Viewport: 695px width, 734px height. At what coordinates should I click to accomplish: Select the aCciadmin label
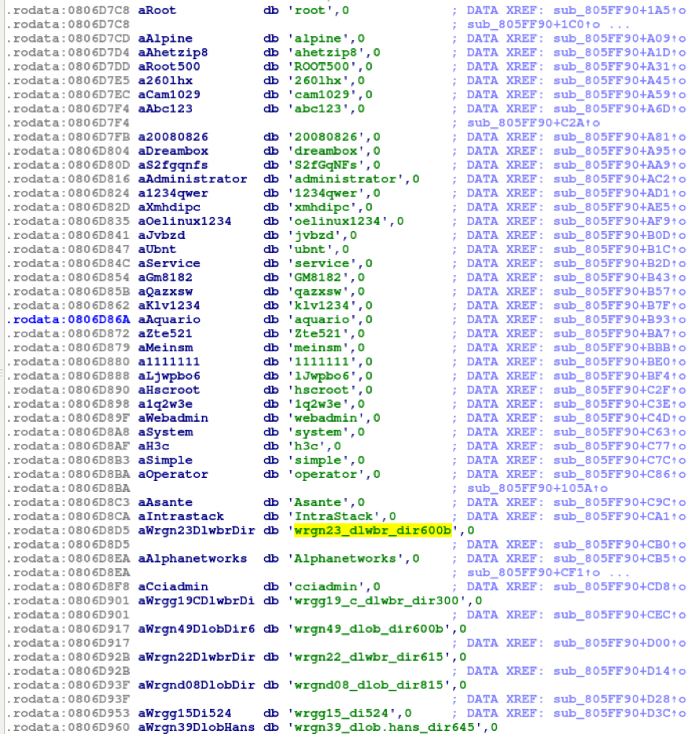pyautogui.click(x=172, y=587)
